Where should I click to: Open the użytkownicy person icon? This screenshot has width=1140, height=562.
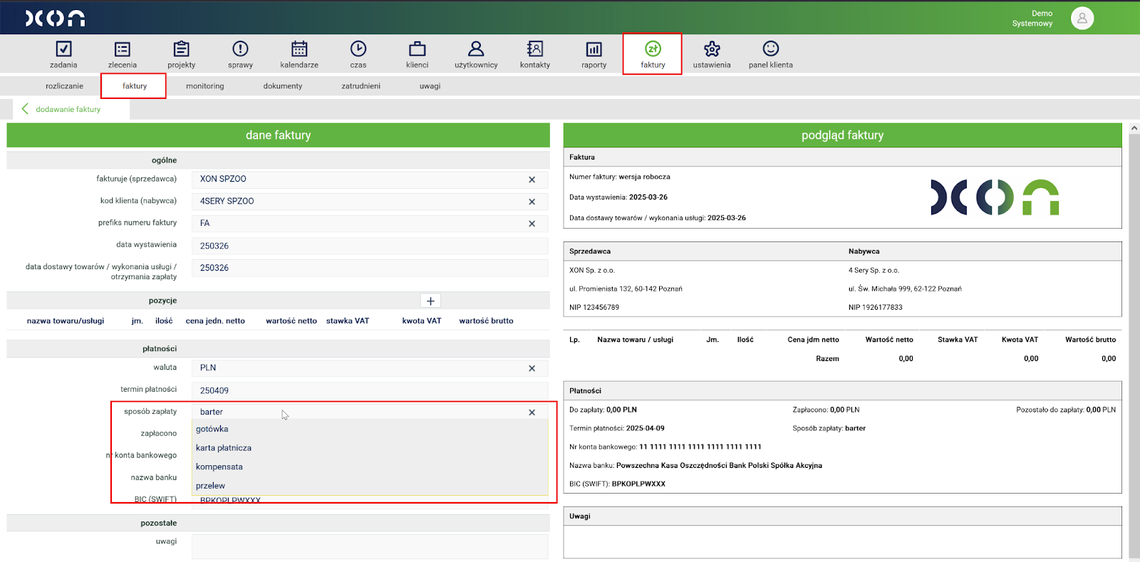click(476, 48)
